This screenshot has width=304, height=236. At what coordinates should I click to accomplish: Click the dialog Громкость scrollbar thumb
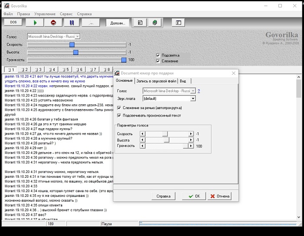click(x=185, y=146)
